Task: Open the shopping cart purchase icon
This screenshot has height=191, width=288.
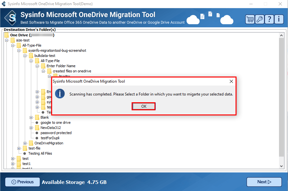Action: (250, 19)
